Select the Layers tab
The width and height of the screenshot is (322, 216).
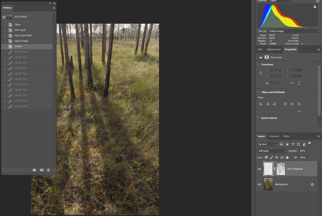[261, 136]
